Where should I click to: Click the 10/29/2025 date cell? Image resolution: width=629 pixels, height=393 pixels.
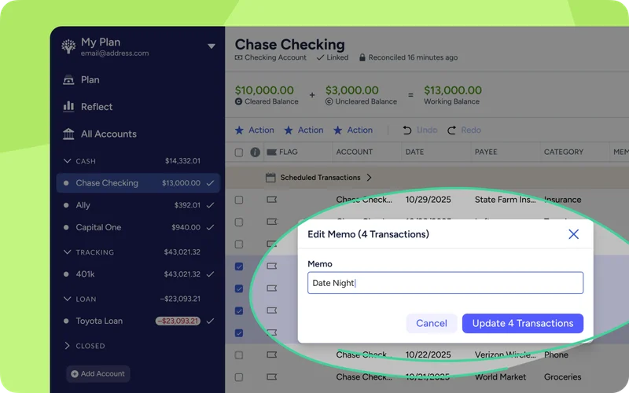pyautogui.click(x=428, y=200)
